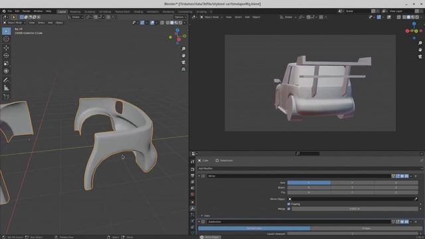
Task: Select the Measure tool
Action: point(6,88)
